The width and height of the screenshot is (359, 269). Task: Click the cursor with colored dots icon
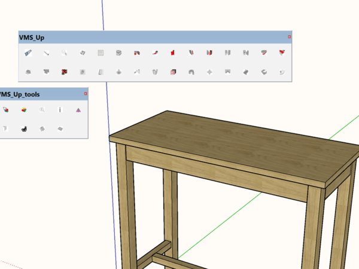click(5, 110)
